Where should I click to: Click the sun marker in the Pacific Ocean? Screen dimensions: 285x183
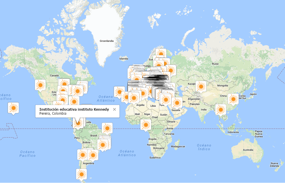coord(13,108)
